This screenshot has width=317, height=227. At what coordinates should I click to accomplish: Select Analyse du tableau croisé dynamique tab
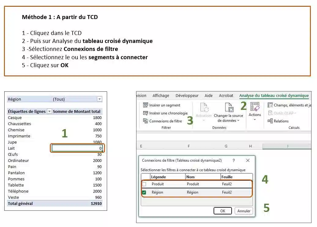click(x=274, y=95)
